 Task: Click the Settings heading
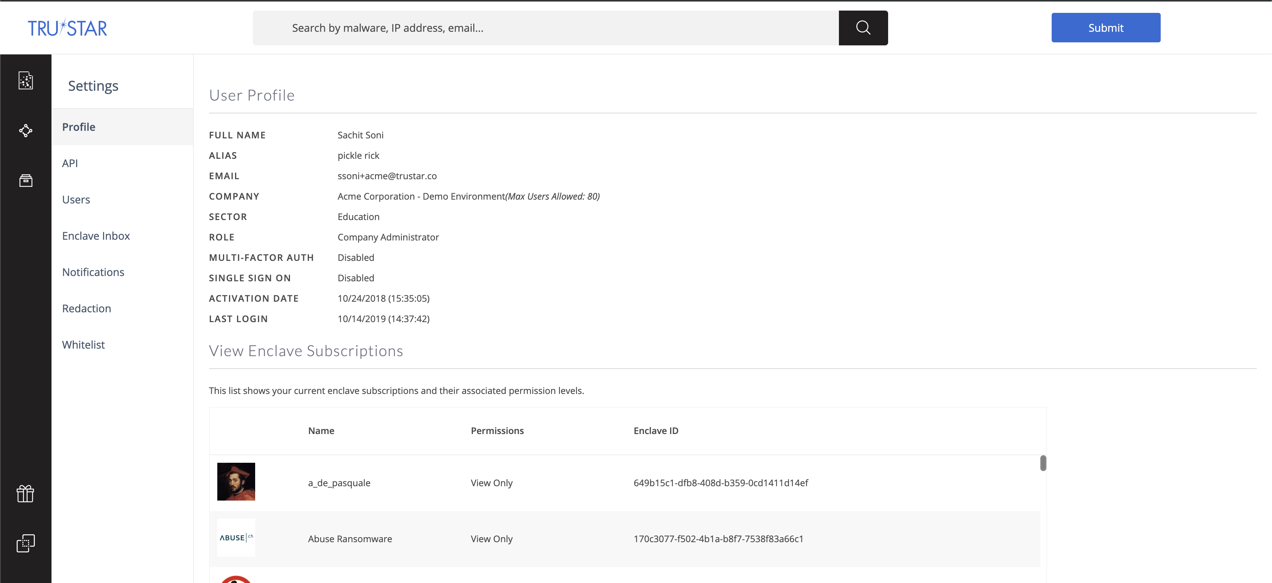[x=93, y=86]
